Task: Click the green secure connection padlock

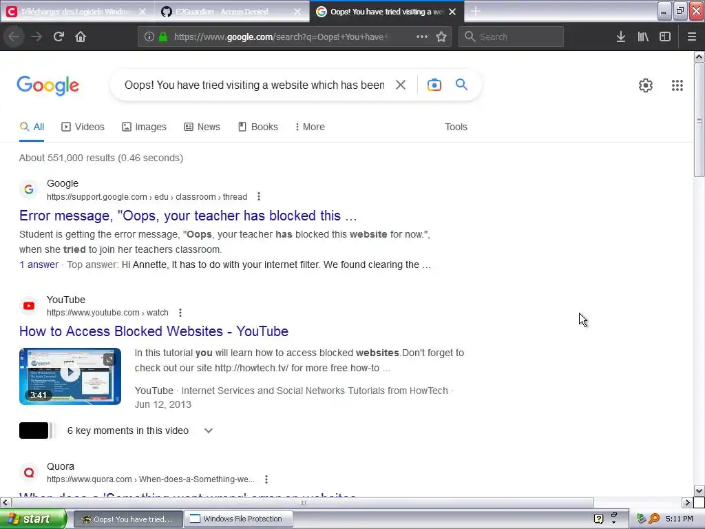Action: [x=163, y=37]
